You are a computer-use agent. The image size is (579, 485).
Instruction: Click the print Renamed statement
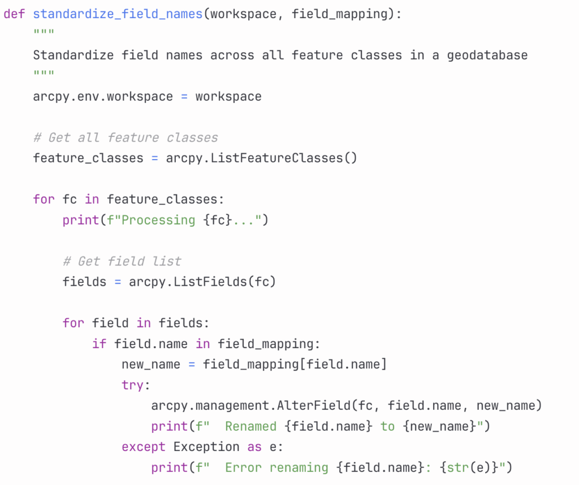pyautogui.click(x=321, y=427)
